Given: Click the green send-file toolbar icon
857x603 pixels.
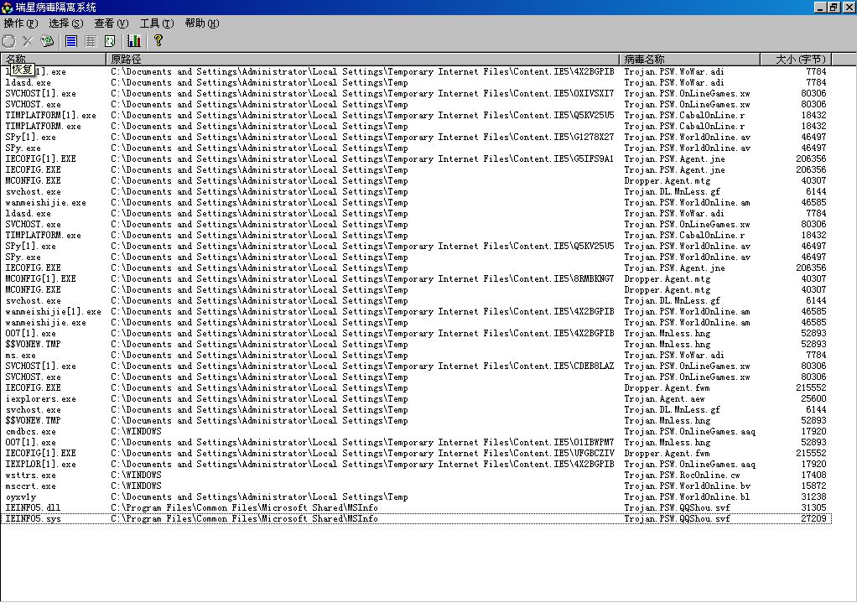Looking at the screenshot, I should click(48, 41).
